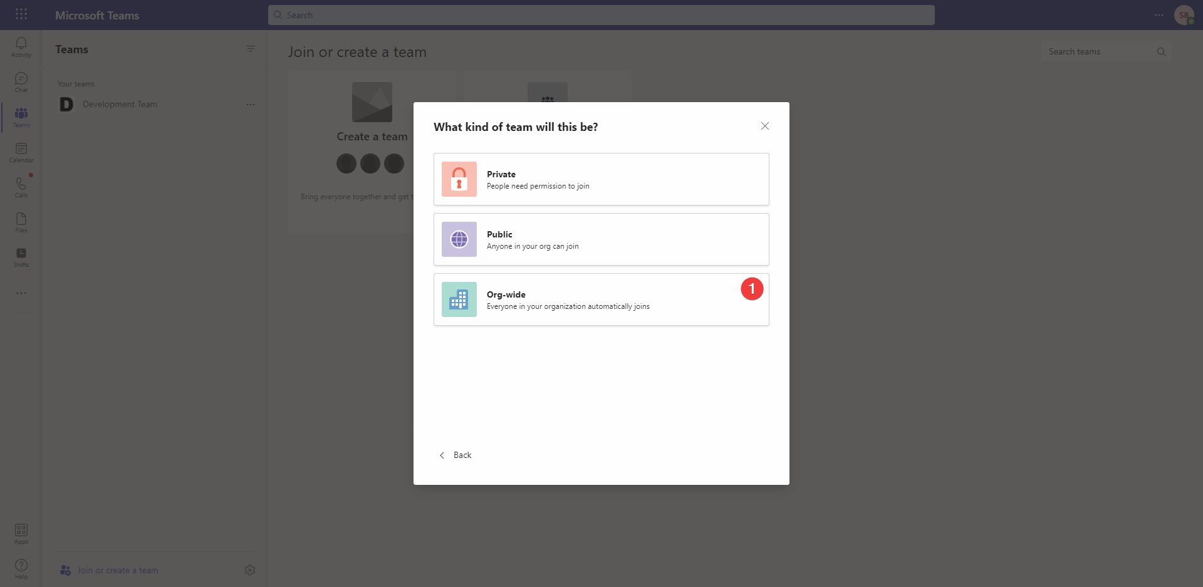Open settings and more in title bar
1203x587 pixels.
(1159, 15)
